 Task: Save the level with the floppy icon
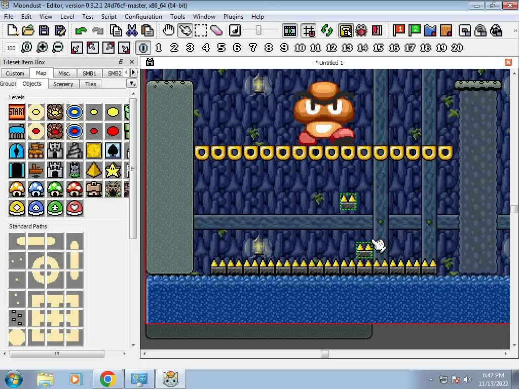tap(44, 30)
